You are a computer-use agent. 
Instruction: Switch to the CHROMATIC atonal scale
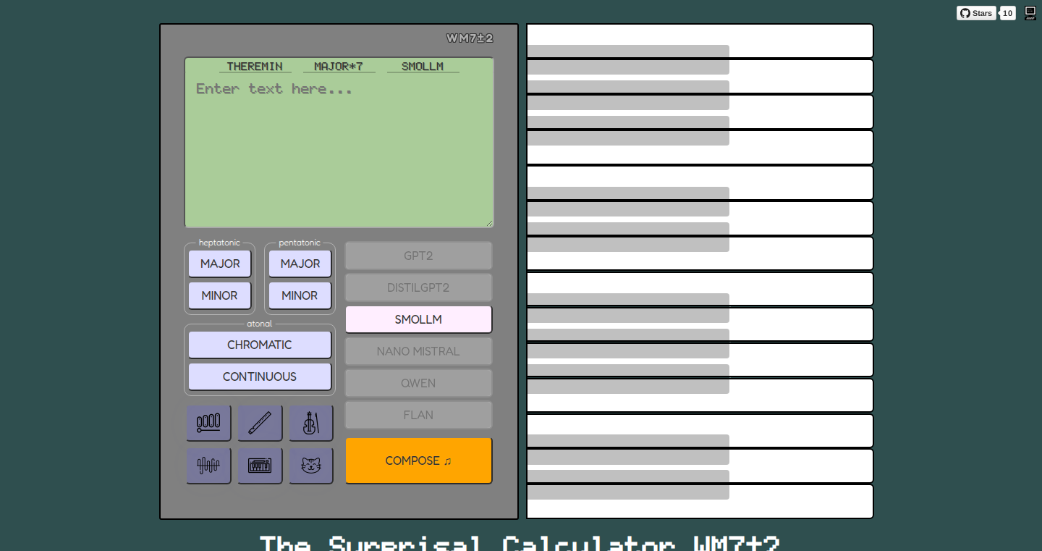pos(260,345)
